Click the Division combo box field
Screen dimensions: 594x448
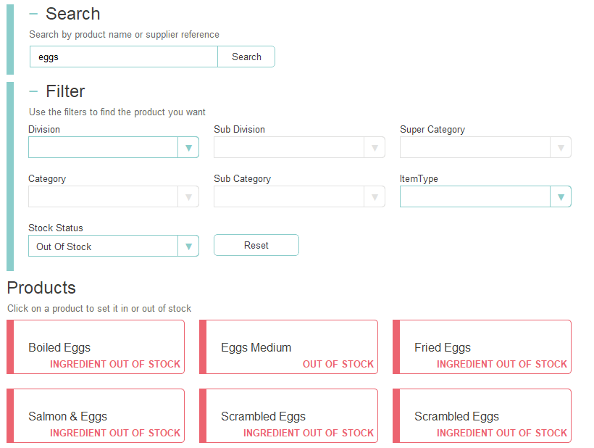(103, 148)
